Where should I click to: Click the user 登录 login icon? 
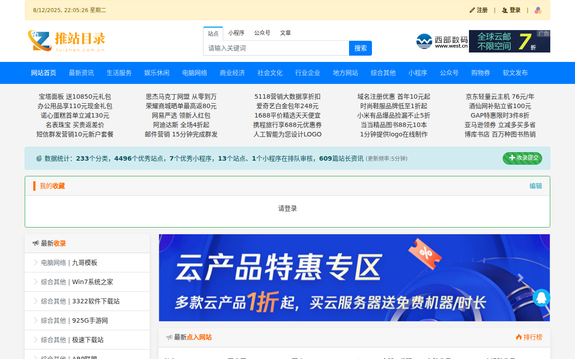(504, 10)
